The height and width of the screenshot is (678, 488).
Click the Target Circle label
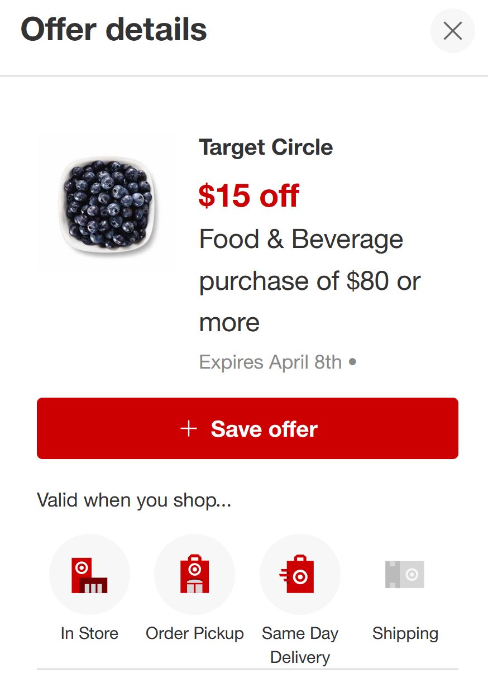tap(266, 147)
